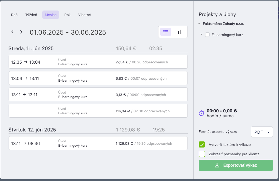This screenshot has width=279, height=181.
Task: Switch to the Týždeň tab
Action: click(x=31, y=15)
